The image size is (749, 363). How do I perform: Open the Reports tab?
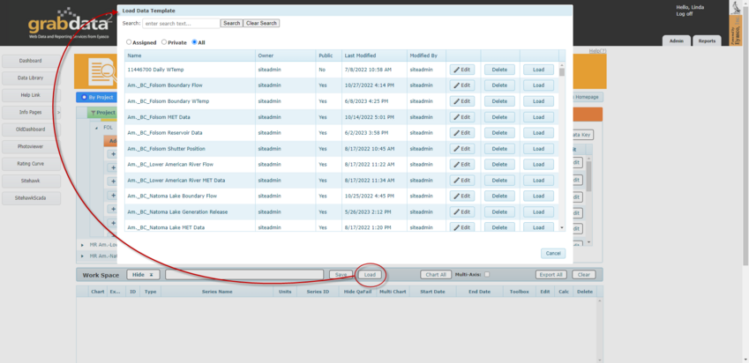click(x=707, y=41)
